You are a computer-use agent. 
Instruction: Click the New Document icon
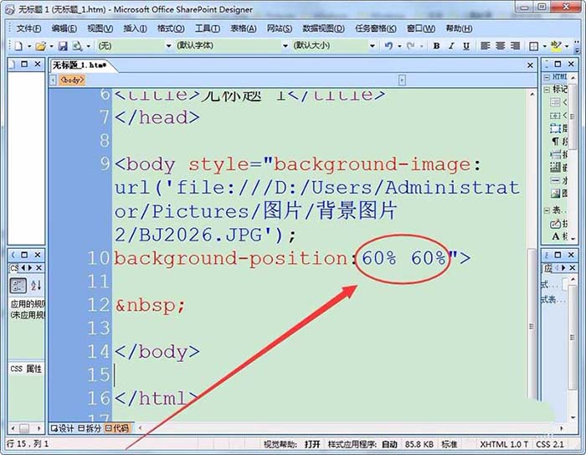tap(18, 46)
